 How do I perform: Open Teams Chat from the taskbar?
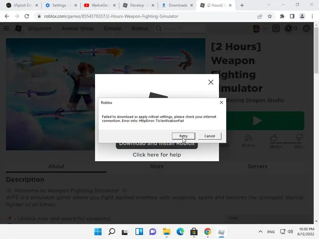(x=153, y=232)
